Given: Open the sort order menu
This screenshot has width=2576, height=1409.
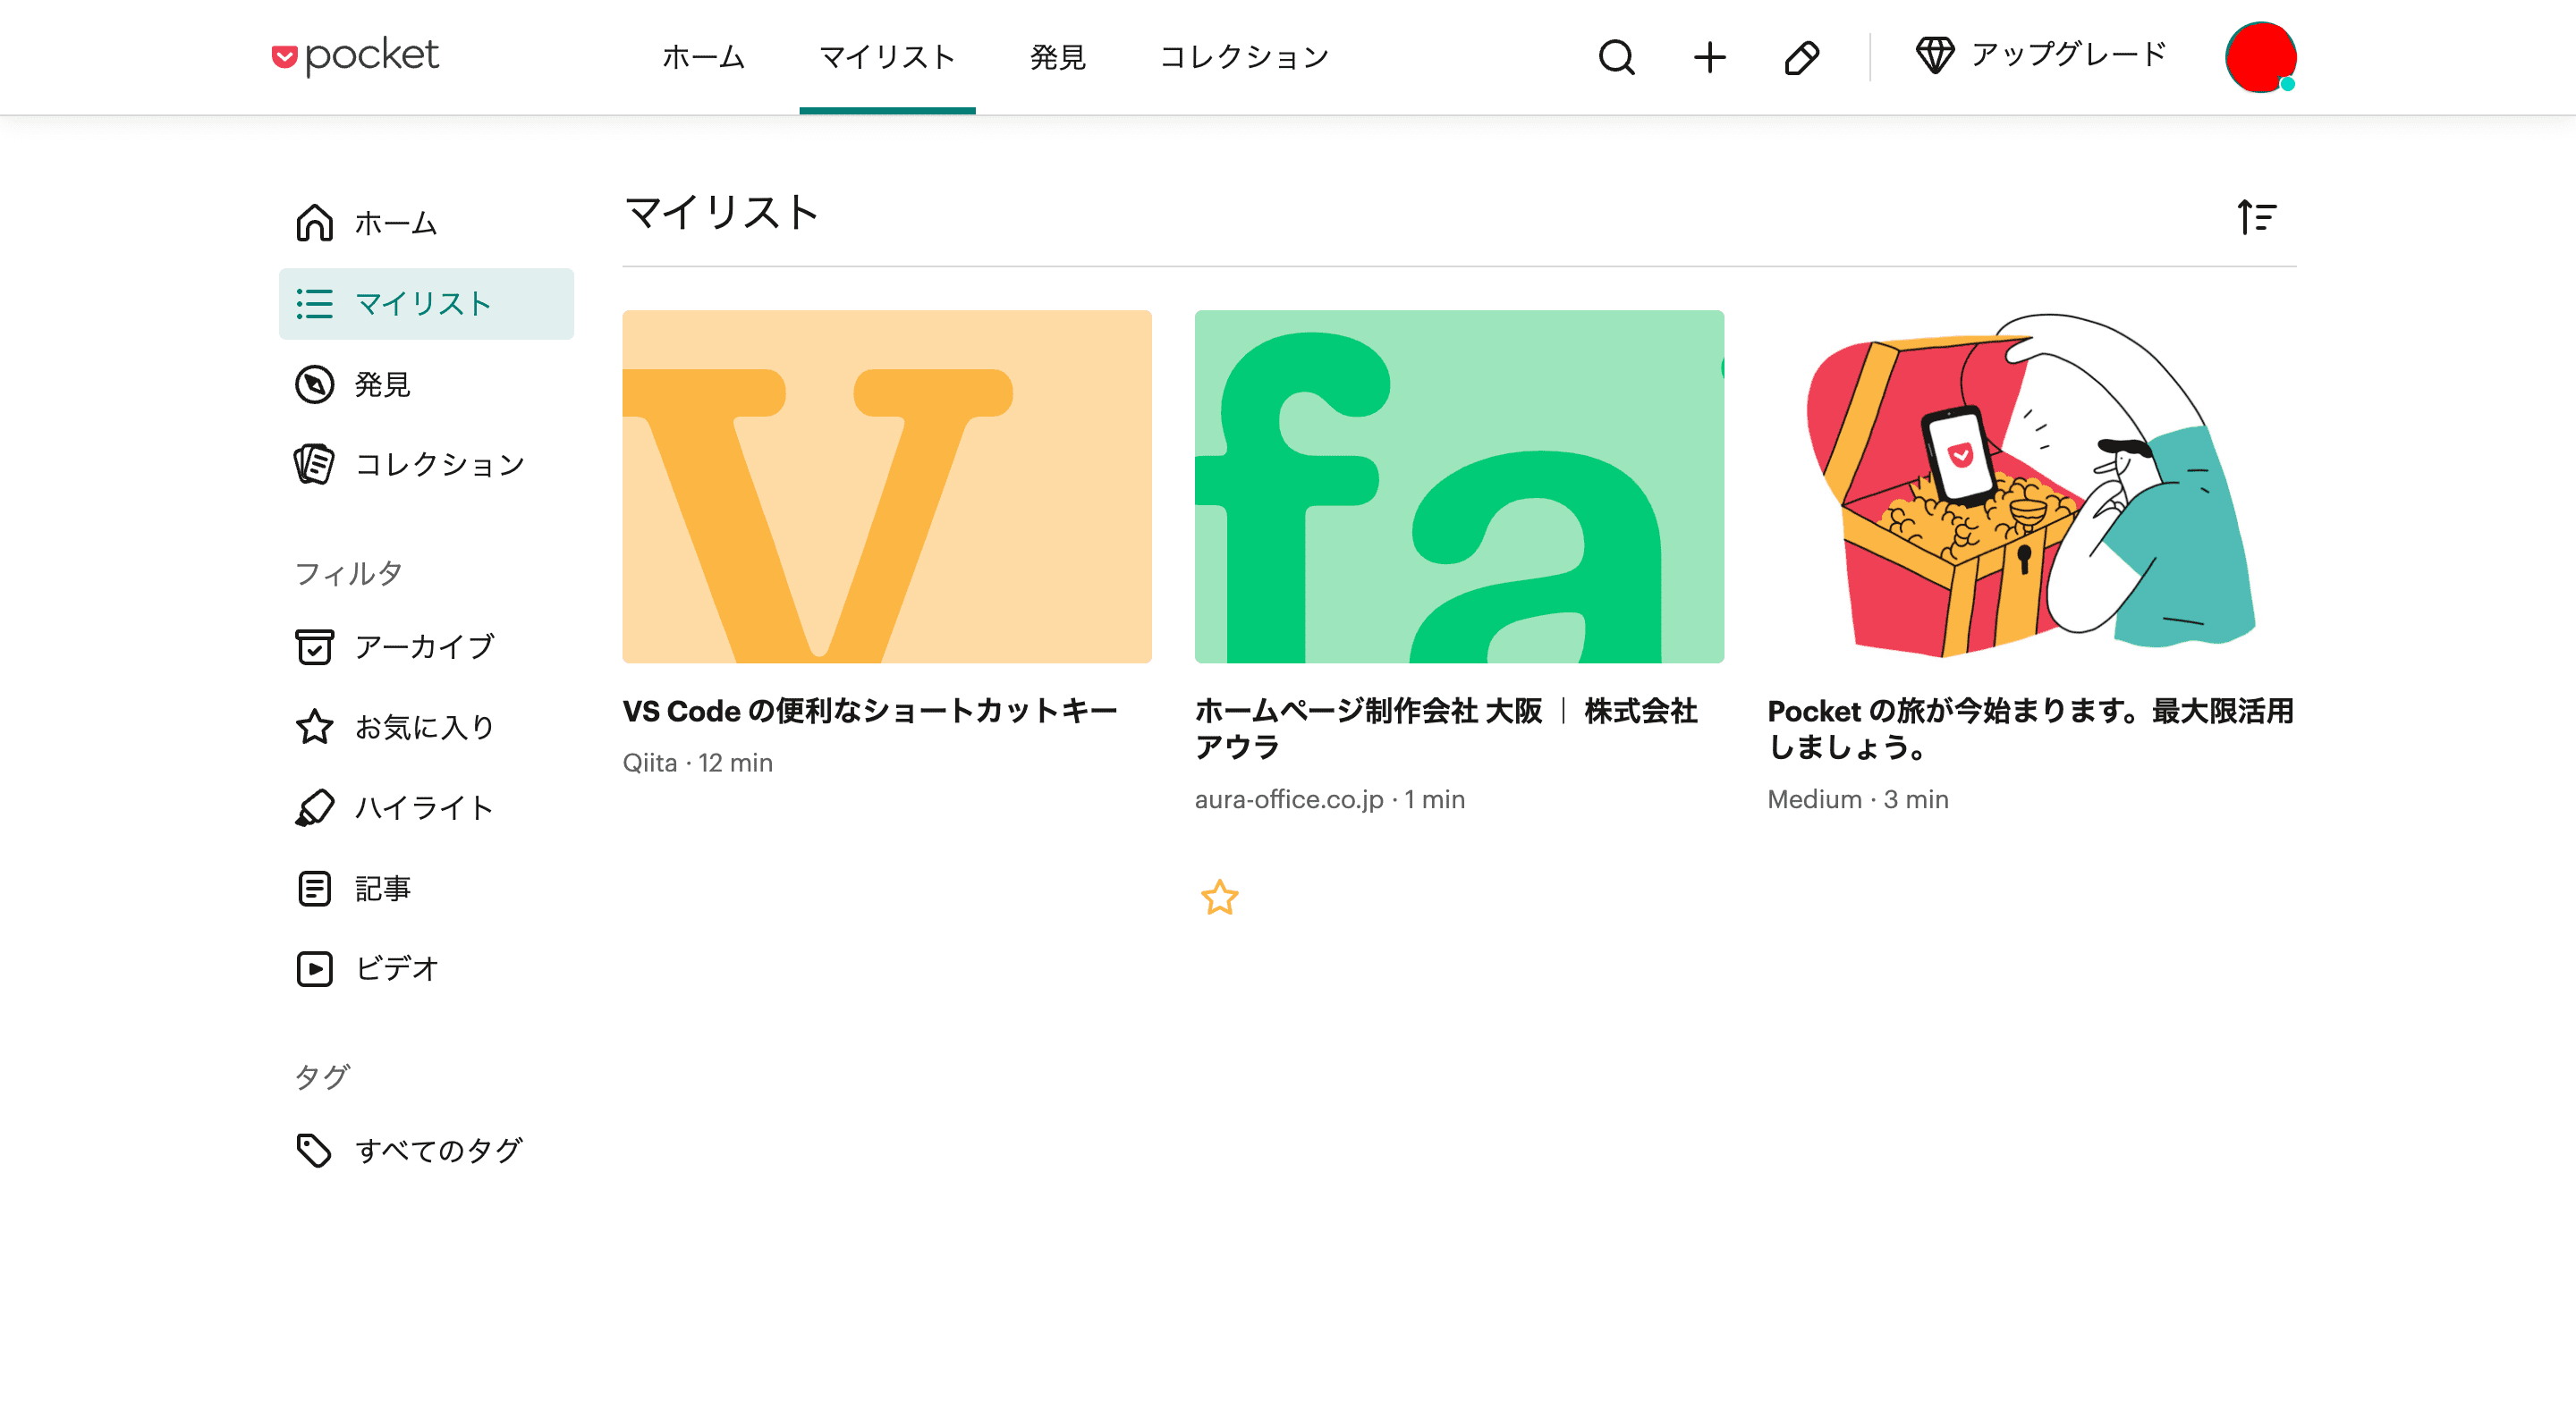Looking at the screenshot, I should (x=2256, y=215).
